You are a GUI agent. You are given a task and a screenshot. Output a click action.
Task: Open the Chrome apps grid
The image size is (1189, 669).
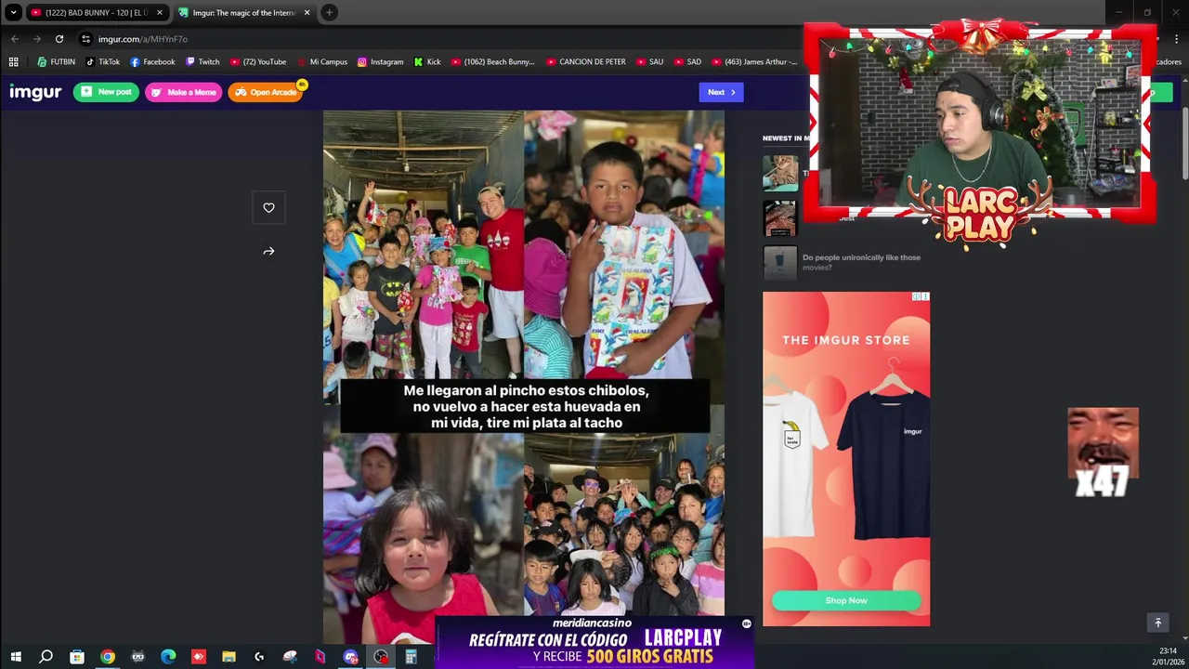click(x=13, y=62)
